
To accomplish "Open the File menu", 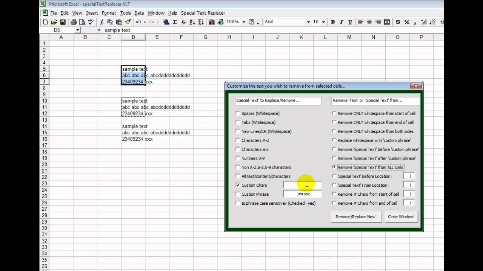I will (54, 13).
